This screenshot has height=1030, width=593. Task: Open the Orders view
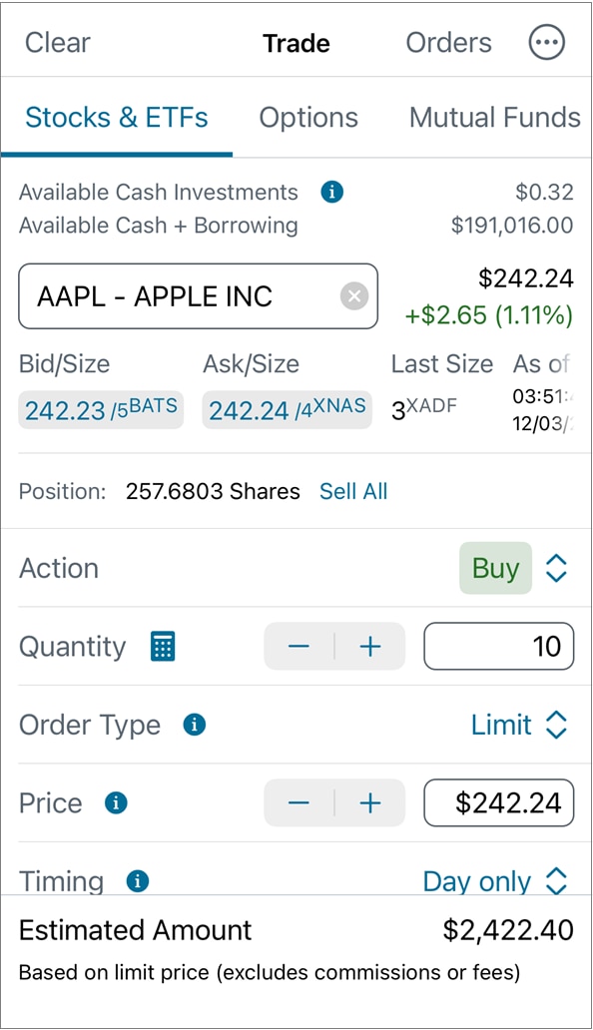448,43
